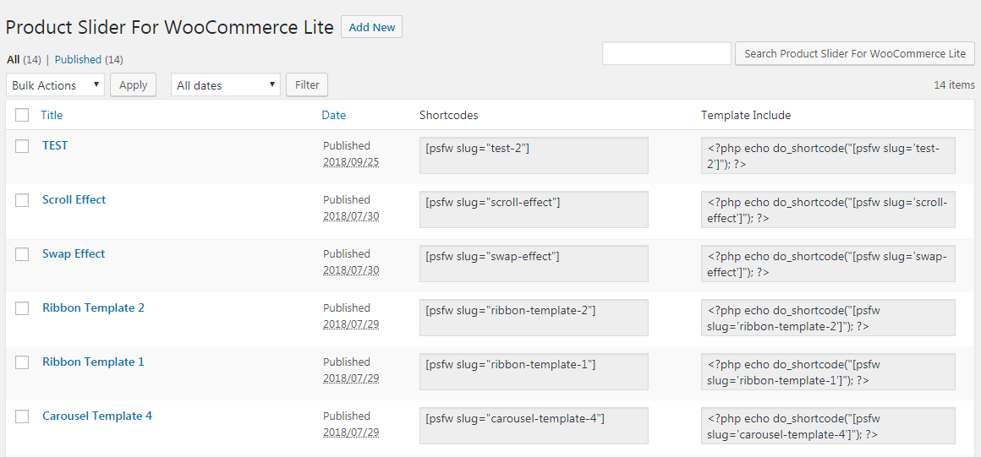981x457 pixels.
Task: Select the swap-effect shortcode field
Action: coord(534,264)
